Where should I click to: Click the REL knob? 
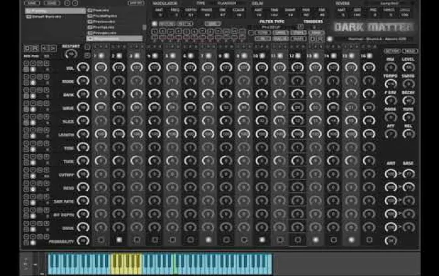coord(408,134)
